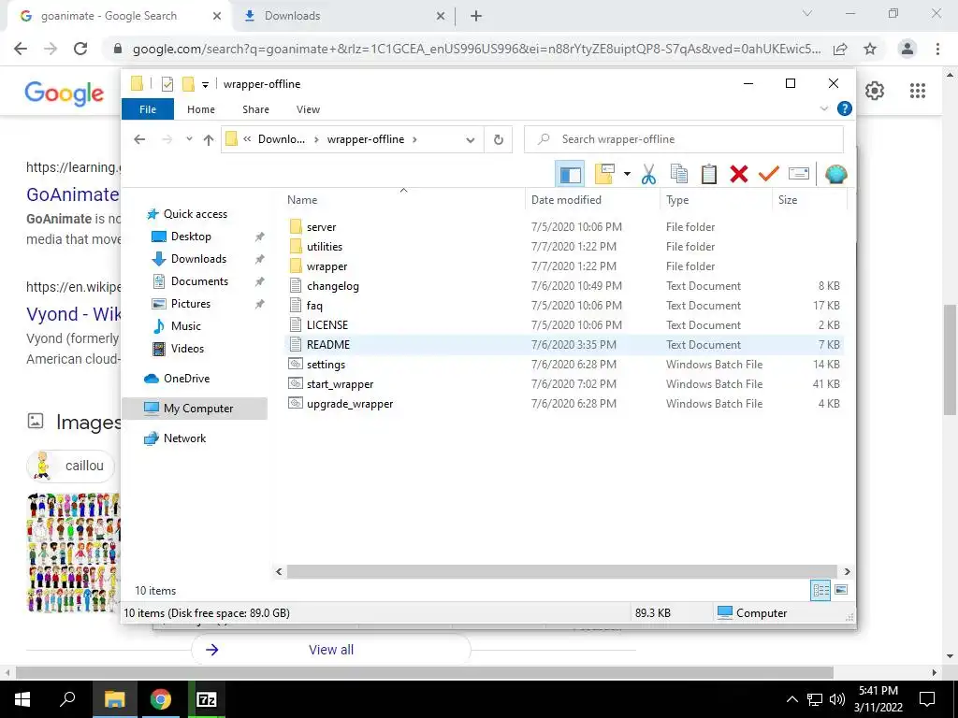Click the Copy icon in Explorer toolbar
Image resolution: width=958 pixels, height=718 pixels.
click(x=679, y=174)
